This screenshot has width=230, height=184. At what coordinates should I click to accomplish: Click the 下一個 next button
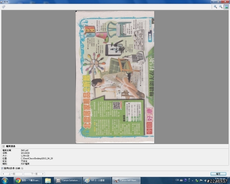pyautogui.click(x=34, y=174)
